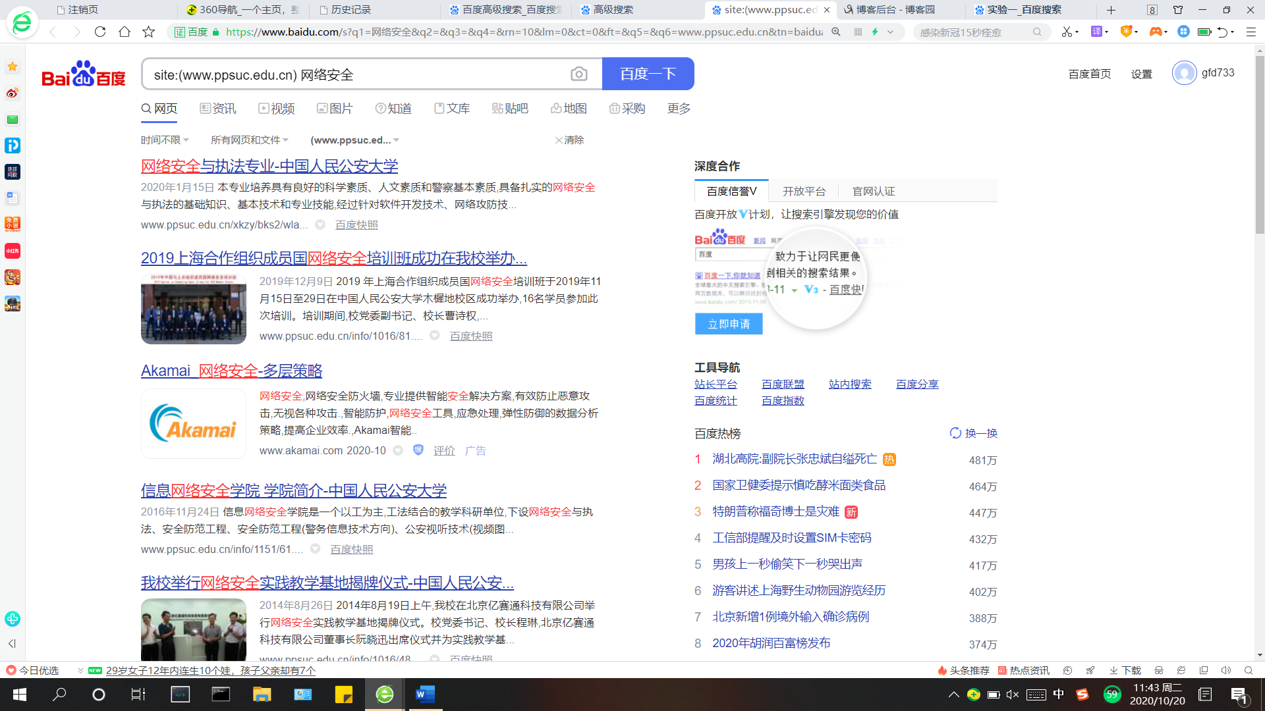Click the camera image search icon

(578, 74)
